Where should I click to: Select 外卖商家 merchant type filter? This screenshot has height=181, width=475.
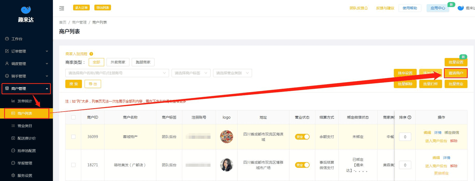[118, 62]
